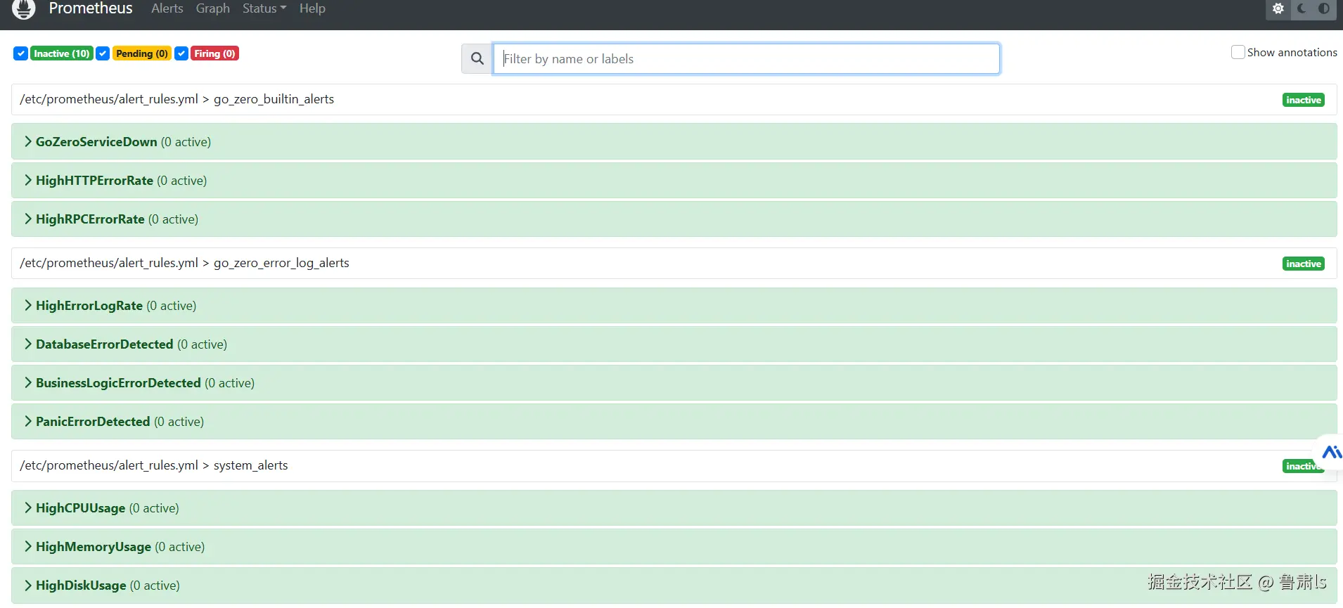This screenshot has width=1343, height=608.
Task: Click the Prometheus brand title link
Action: coord(91,8)
